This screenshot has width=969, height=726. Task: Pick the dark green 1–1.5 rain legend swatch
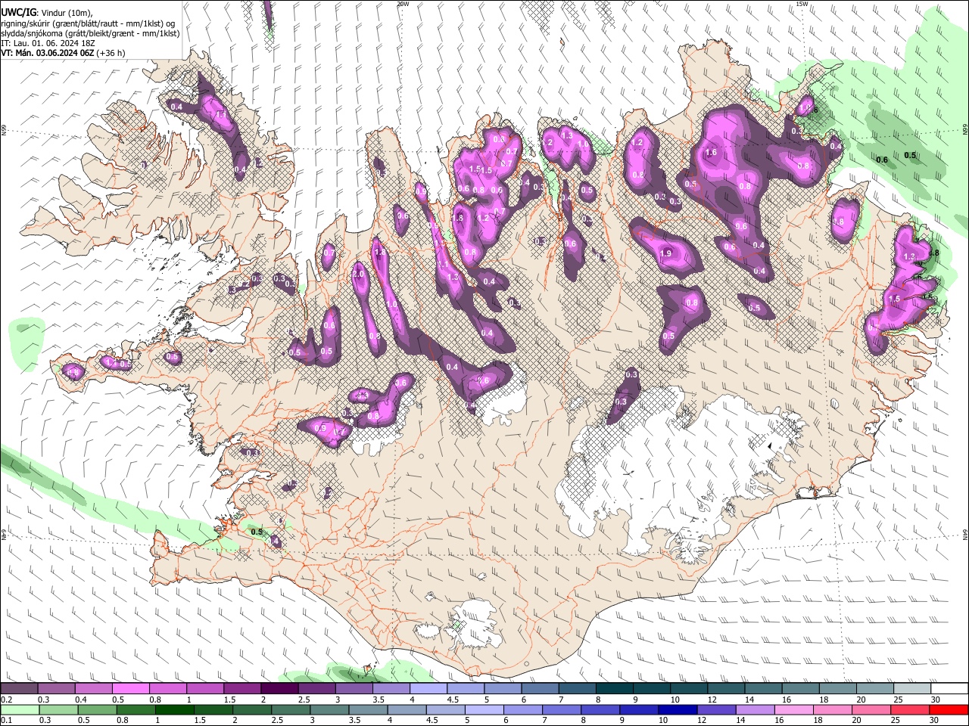(174, 710)
